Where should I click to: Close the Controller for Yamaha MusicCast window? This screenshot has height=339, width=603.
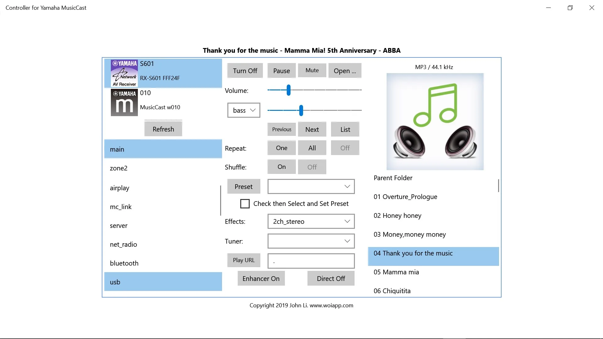592,8
